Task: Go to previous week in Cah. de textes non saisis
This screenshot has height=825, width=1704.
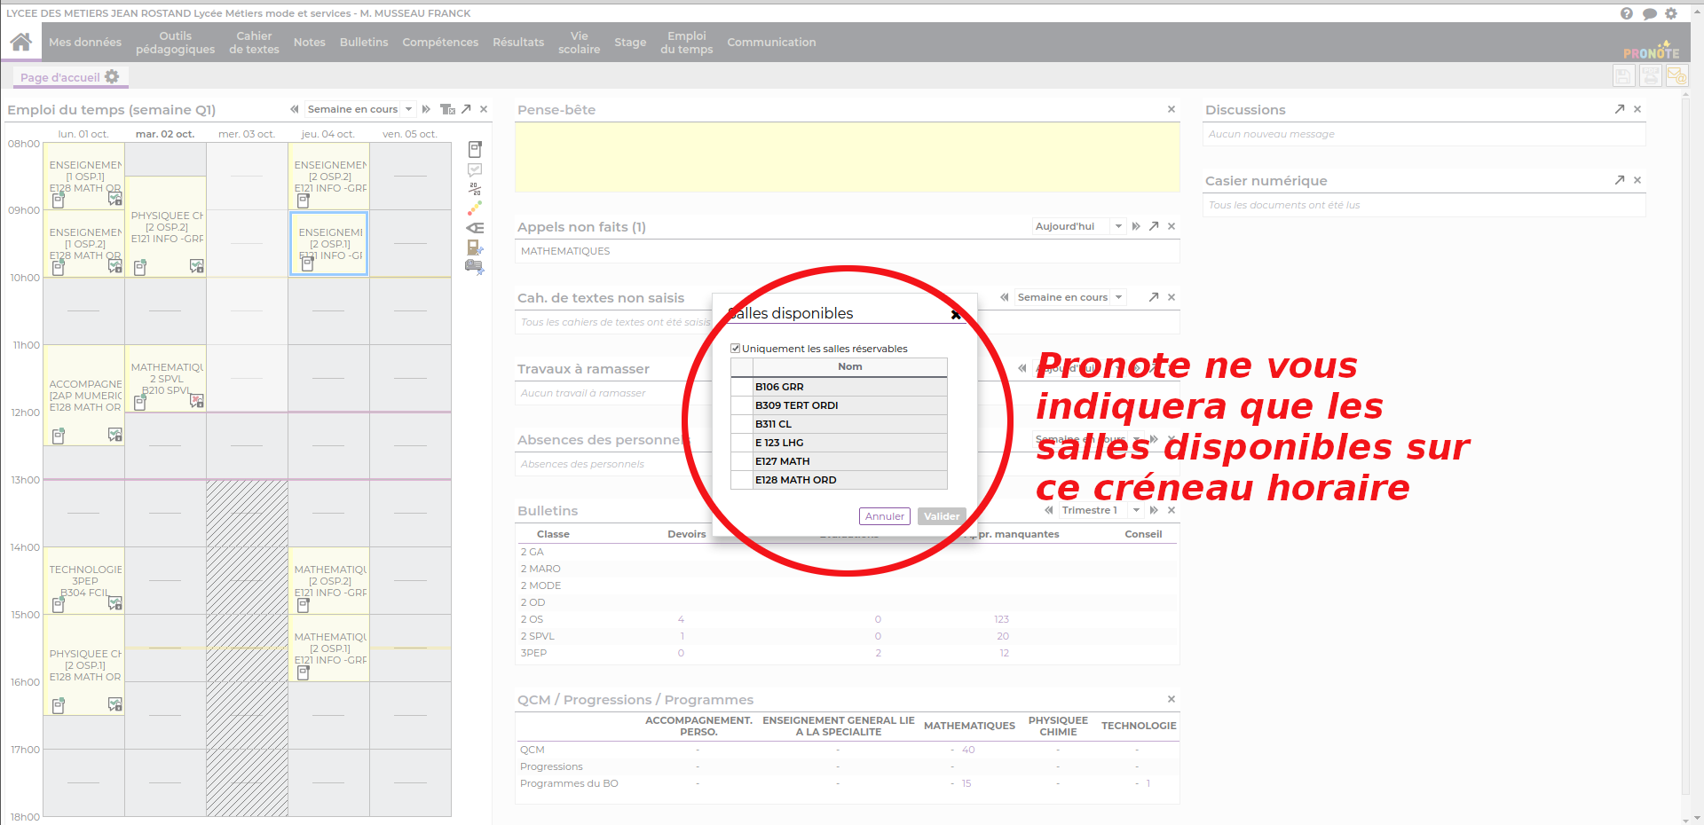Action: point(1005,297)
